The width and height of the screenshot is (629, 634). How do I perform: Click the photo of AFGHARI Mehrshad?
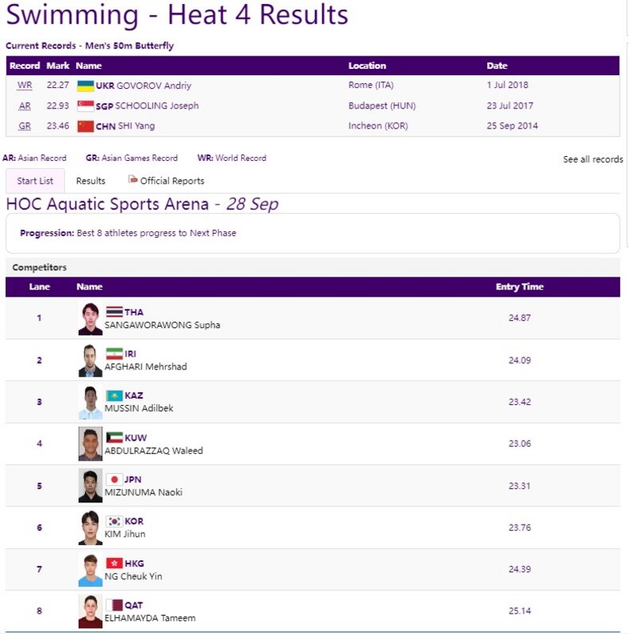click(x=90, y=361)
